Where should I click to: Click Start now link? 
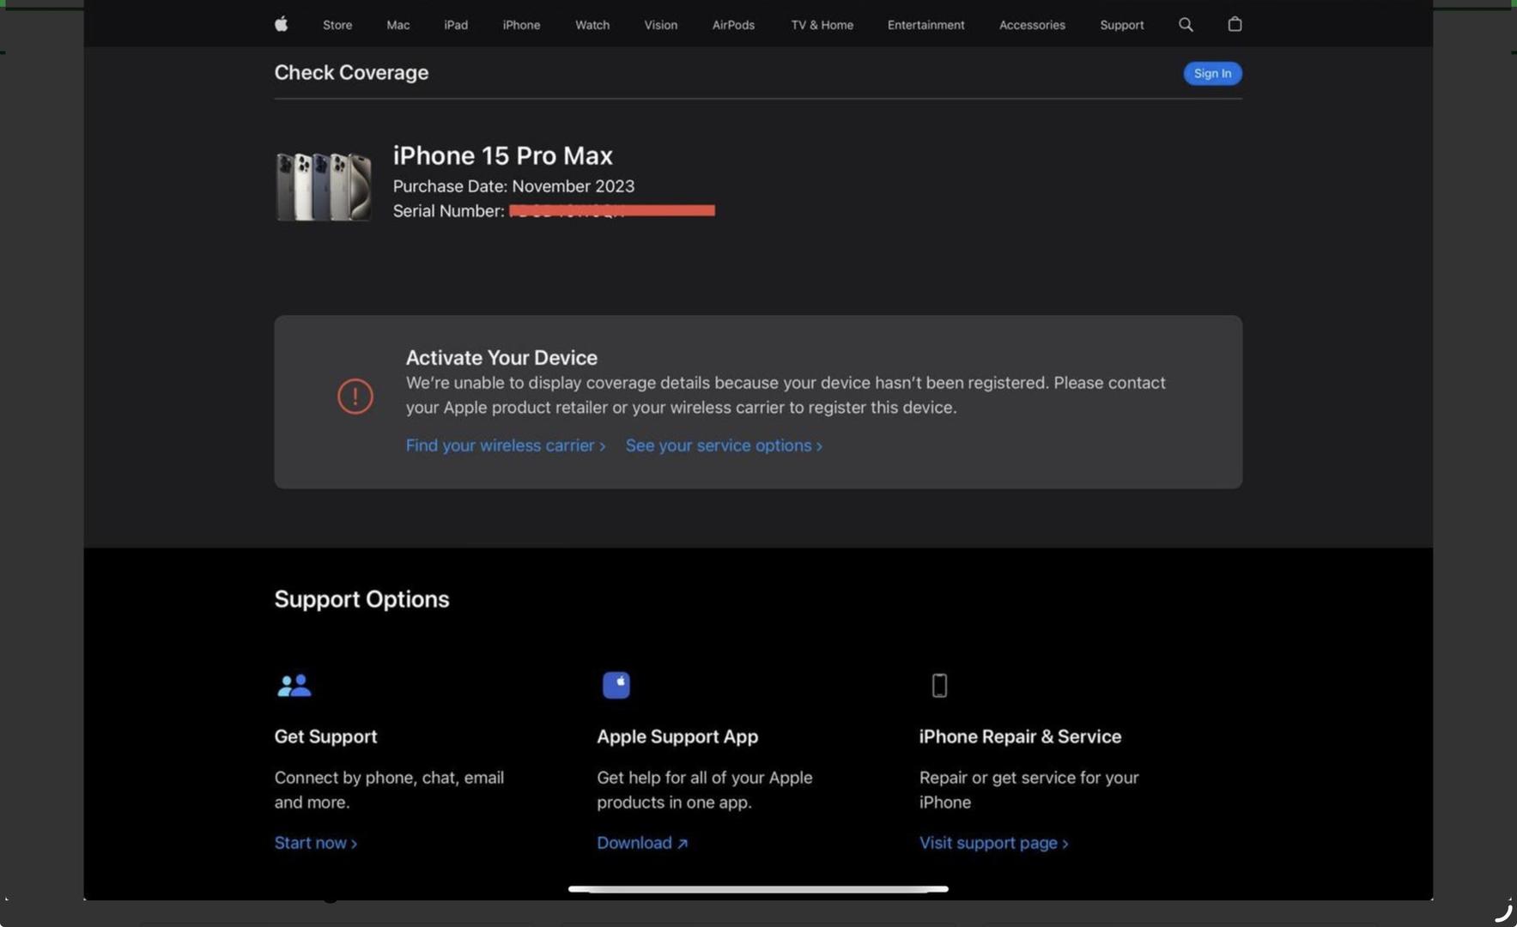315,843
